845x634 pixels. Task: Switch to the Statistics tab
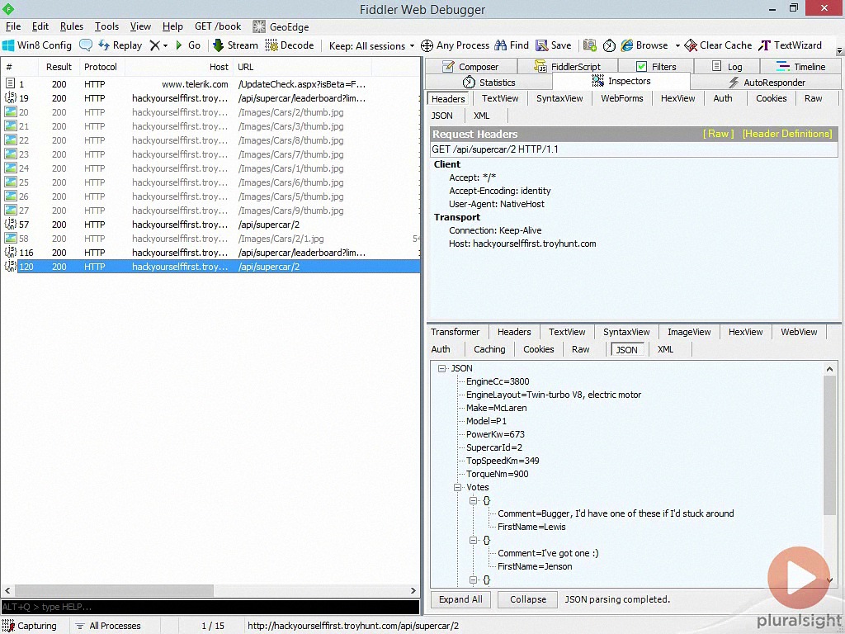(x=489, y=82)
